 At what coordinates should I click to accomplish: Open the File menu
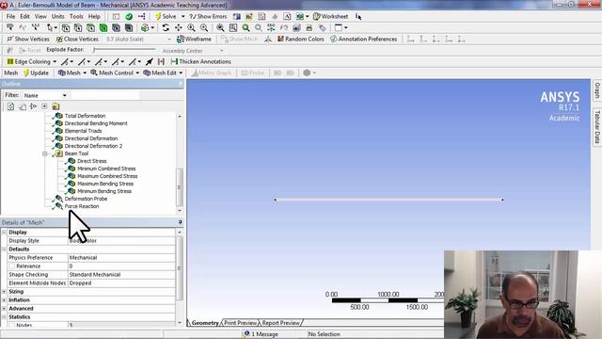tap(10, 17)
